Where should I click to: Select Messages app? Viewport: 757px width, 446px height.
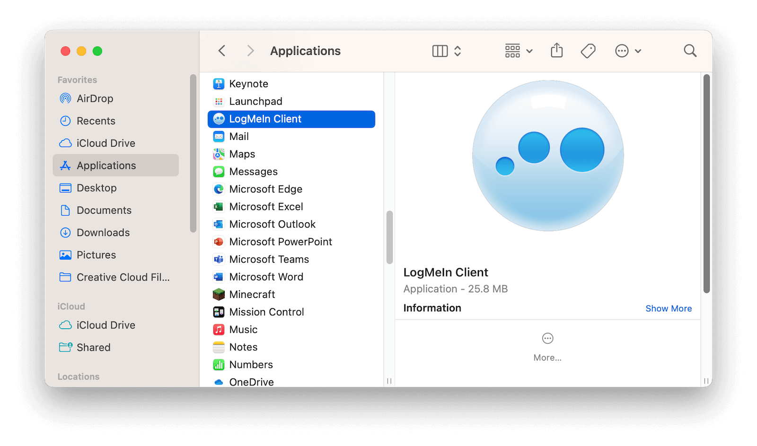point(291,171)
